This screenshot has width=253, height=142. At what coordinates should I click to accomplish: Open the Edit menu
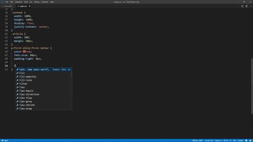tap(11, 2)
